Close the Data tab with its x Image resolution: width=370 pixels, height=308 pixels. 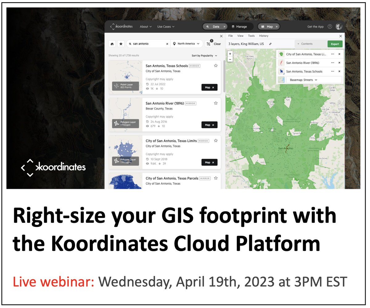click(x=224, y=27)
